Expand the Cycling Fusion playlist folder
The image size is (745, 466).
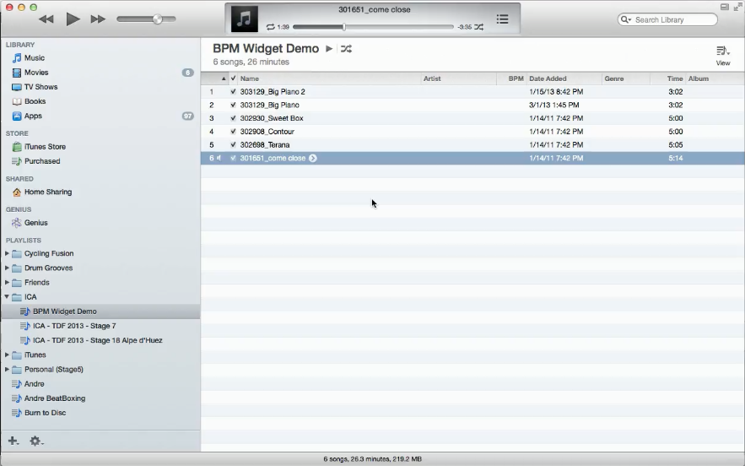(x=8, y=253)
